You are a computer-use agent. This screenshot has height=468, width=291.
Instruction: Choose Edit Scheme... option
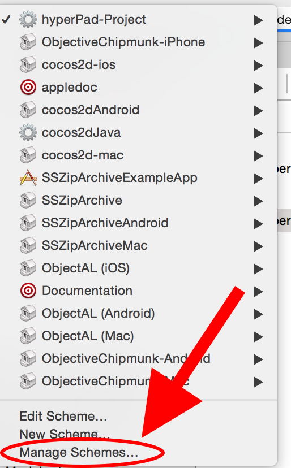pos(63,416)
